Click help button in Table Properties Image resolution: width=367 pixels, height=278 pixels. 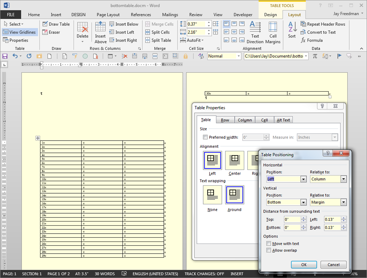(322, 106)
